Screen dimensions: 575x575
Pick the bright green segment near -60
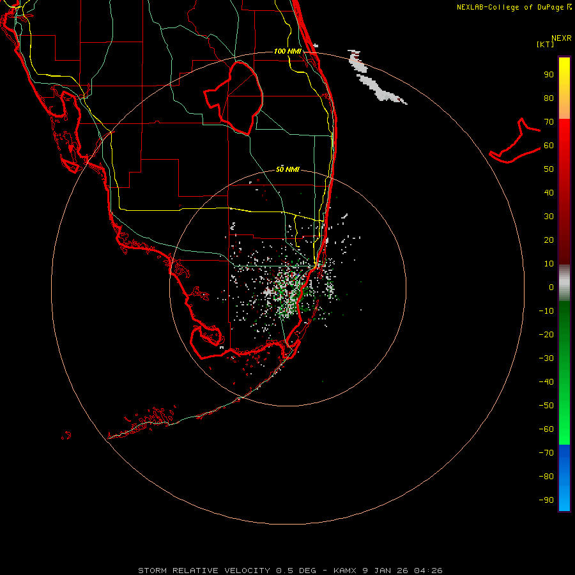[564, 429]
